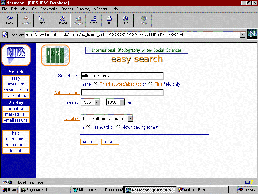Click email results in sidebar
Image resolution: width=258 pixels, height=194 pixels.
(16, 120)
